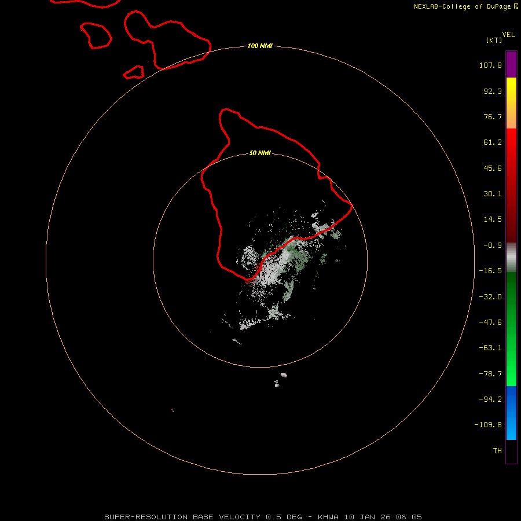
Task: Select the -63.1 legend value
Action: [490, 348]
